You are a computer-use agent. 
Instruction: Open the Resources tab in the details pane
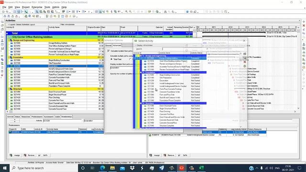[x=26, y=117]
